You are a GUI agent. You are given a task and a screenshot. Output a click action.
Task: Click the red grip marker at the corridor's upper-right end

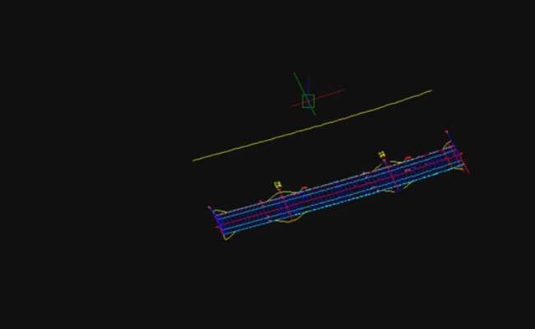pyautogui.click(x=446, y=132)
